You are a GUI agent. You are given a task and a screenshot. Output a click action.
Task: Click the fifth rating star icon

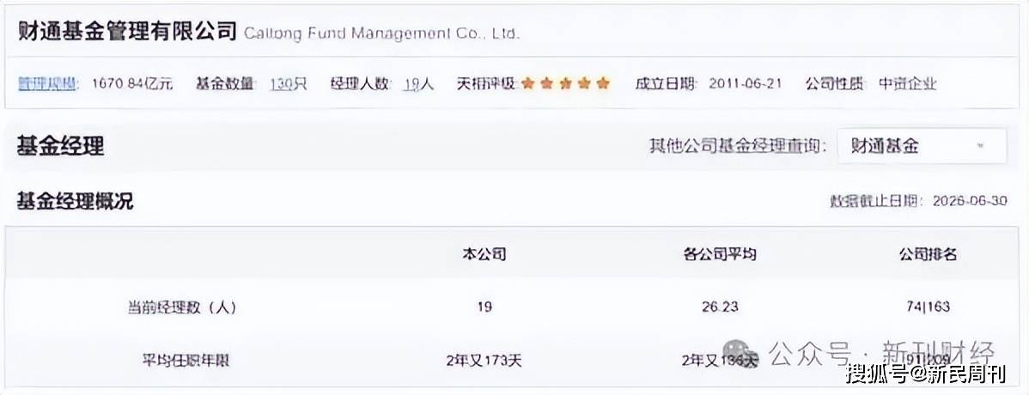604,83
